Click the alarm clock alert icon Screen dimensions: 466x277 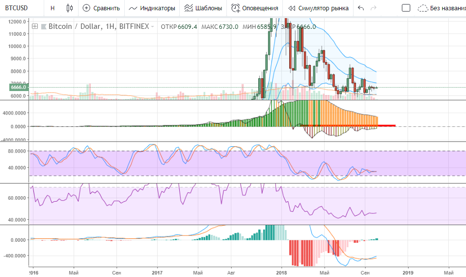pyautogui.click(x=236, y=8)
